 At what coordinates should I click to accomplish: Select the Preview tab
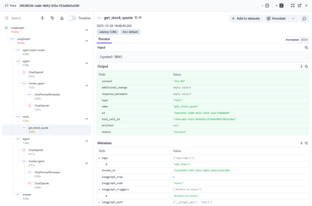(104, 39)
